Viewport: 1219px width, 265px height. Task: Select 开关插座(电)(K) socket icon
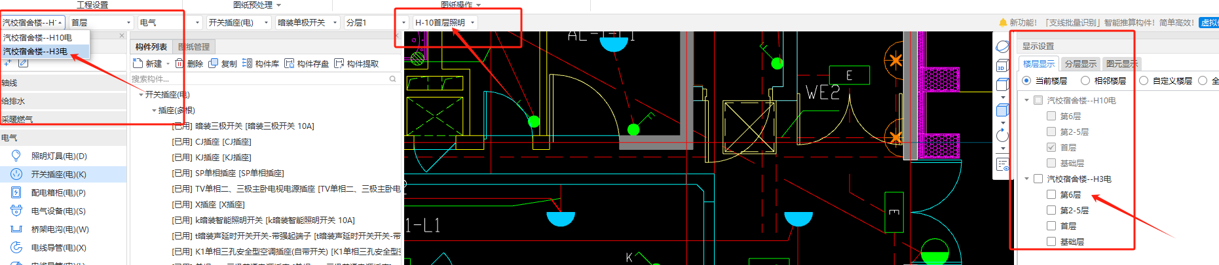point(16,174)
